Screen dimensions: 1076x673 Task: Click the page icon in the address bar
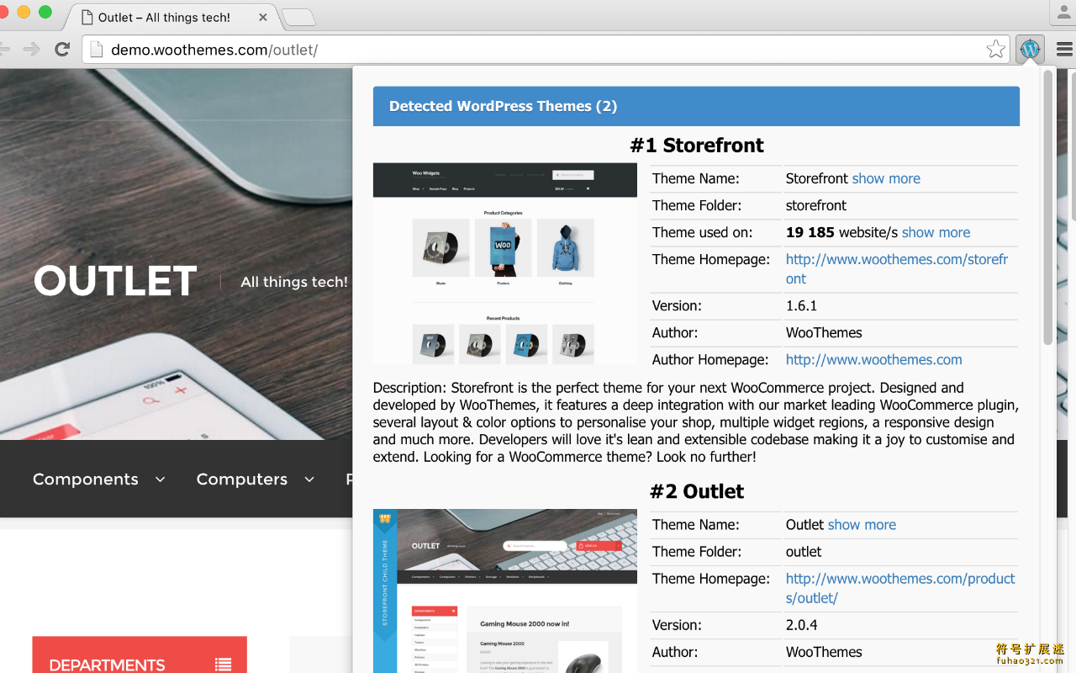coord(96,50)
